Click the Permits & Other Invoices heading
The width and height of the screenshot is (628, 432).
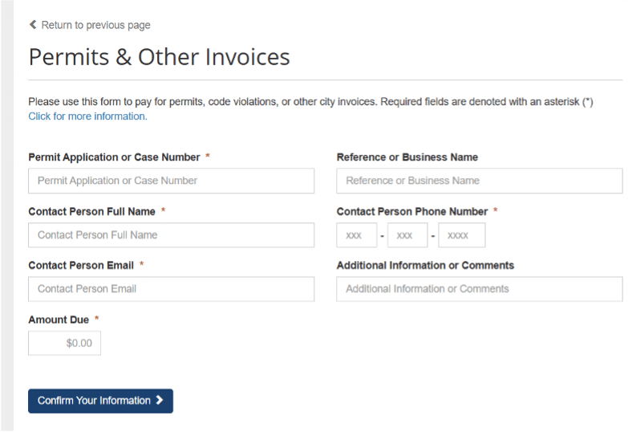click(159, 56)
